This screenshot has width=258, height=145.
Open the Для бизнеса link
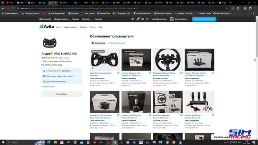tap(45, 19)
